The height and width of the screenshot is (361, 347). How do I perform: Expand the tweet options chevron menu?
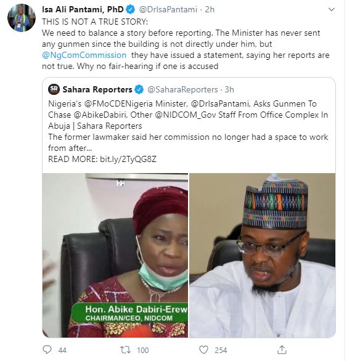click(332, 9)
